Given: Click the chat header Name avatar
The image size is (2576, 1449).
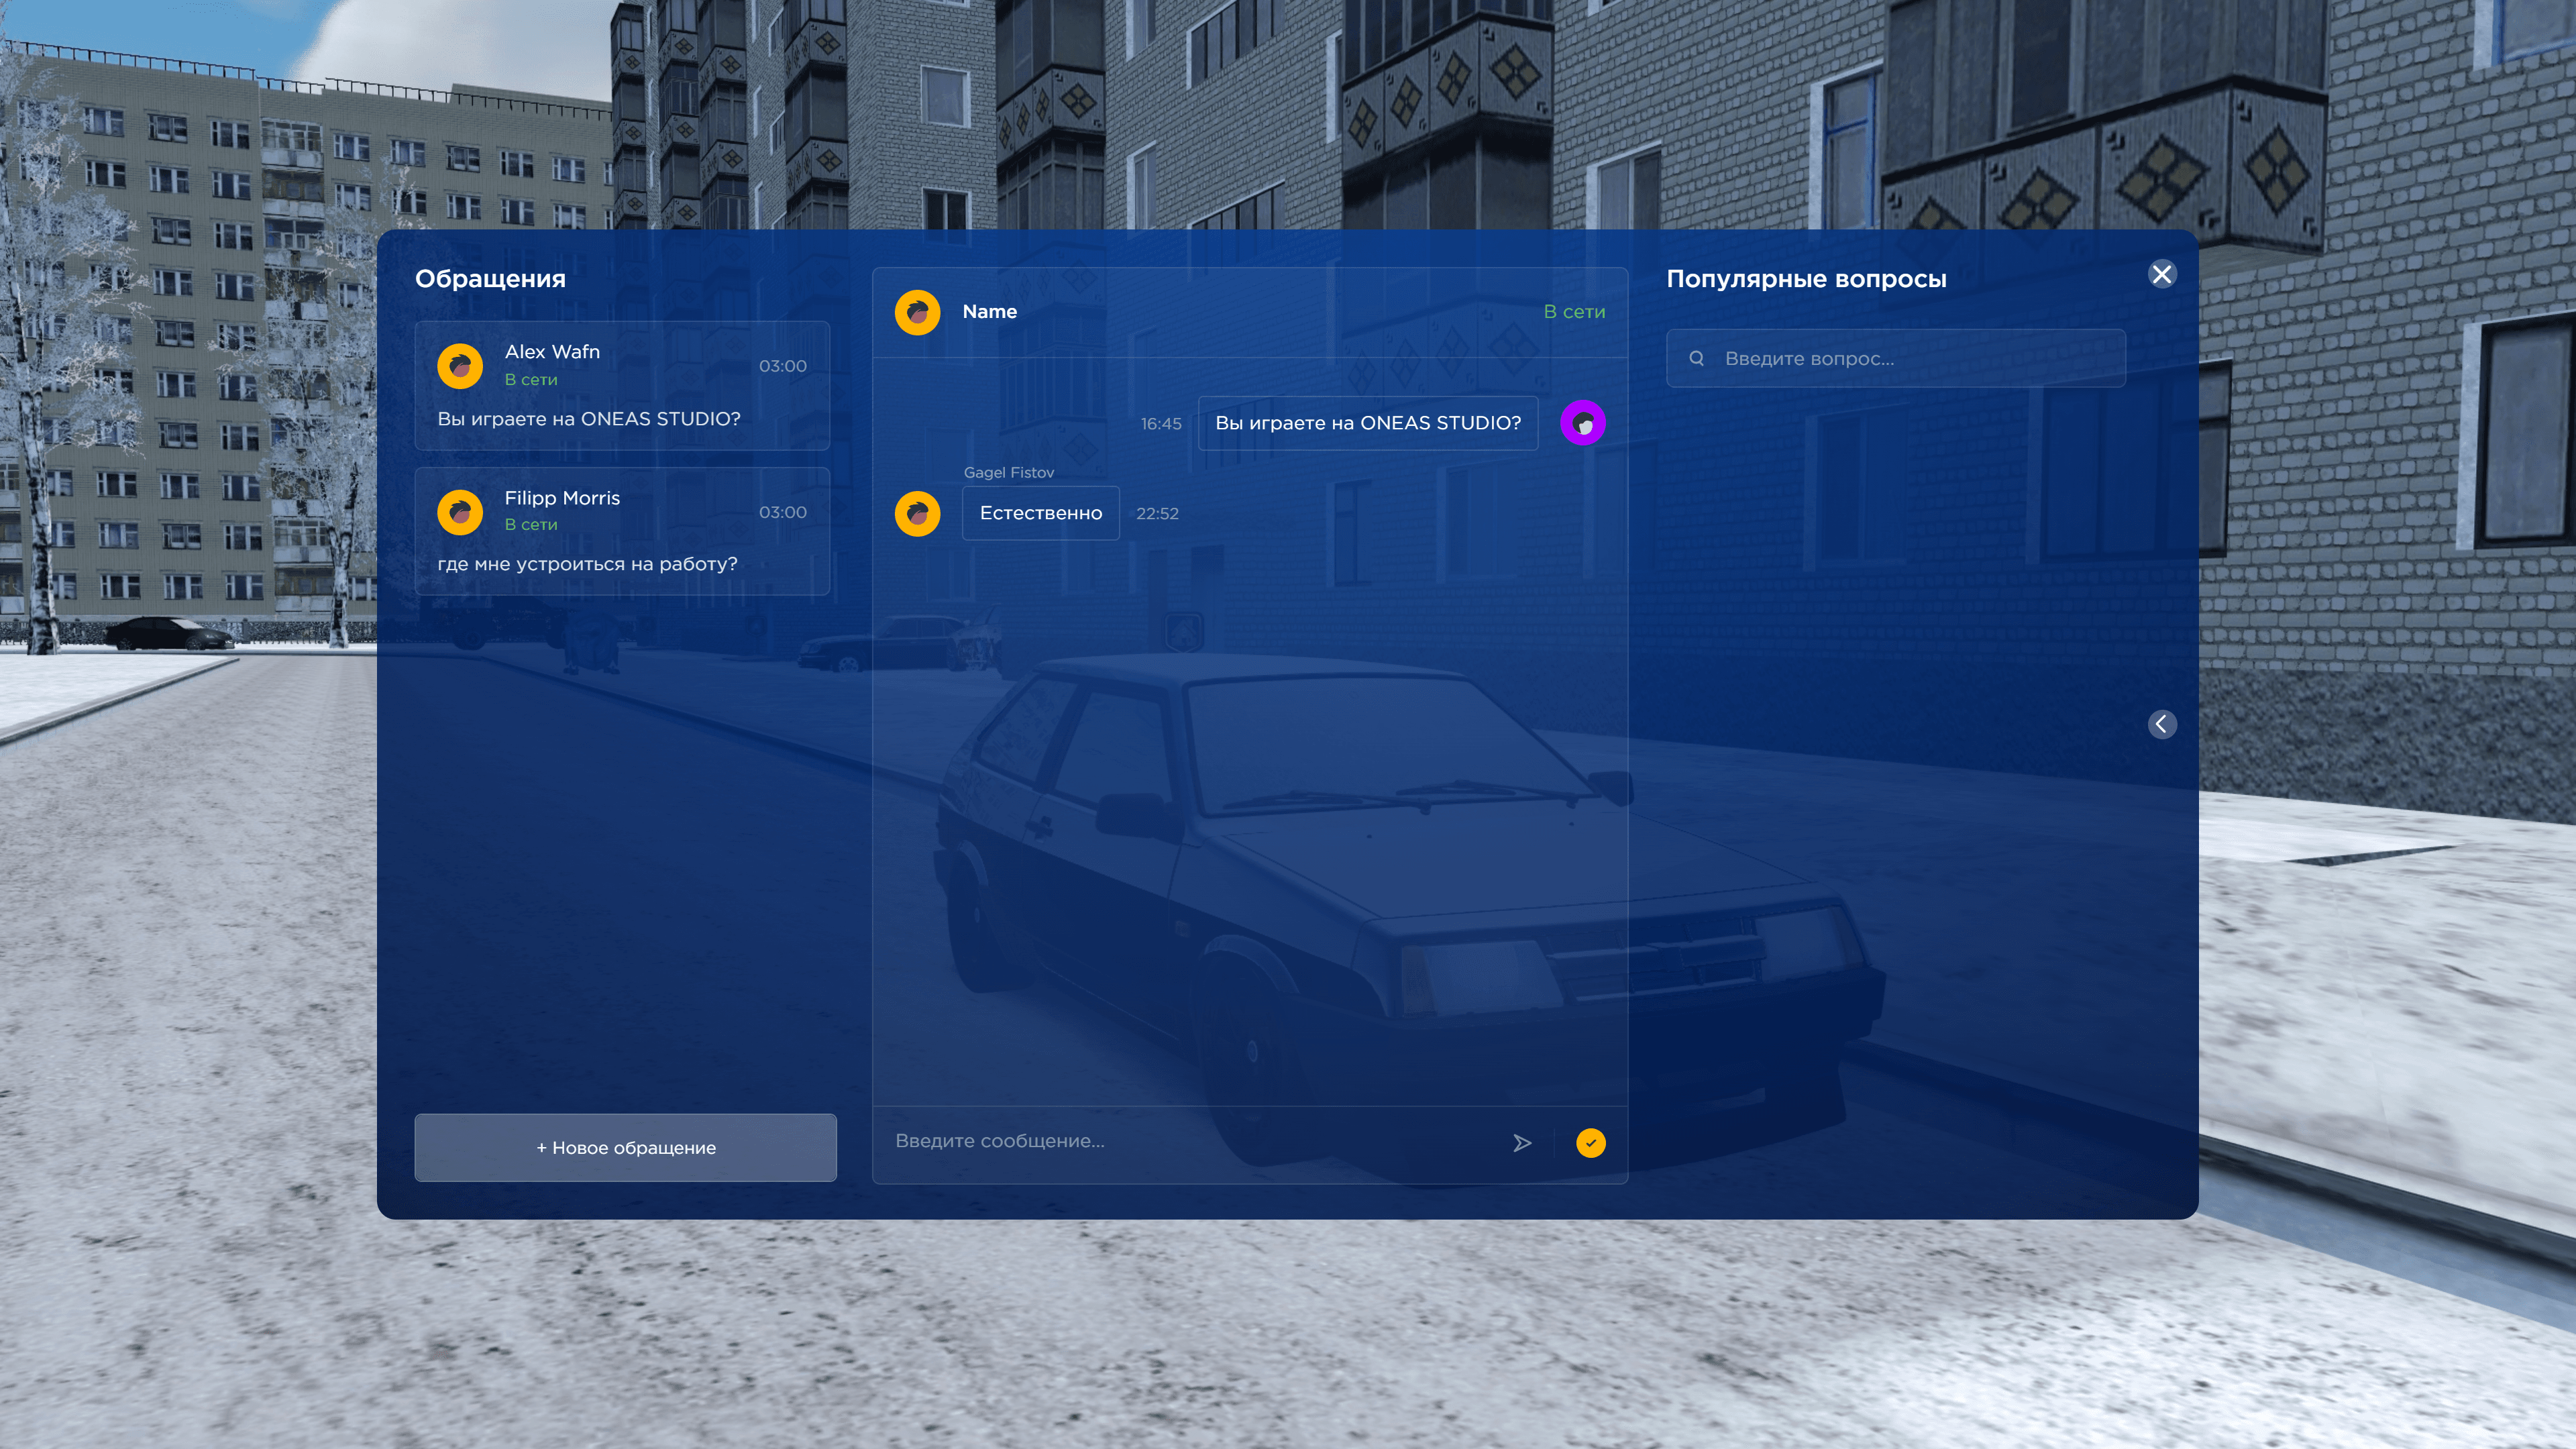Looking at the screenshot, I should click(917, 312).
